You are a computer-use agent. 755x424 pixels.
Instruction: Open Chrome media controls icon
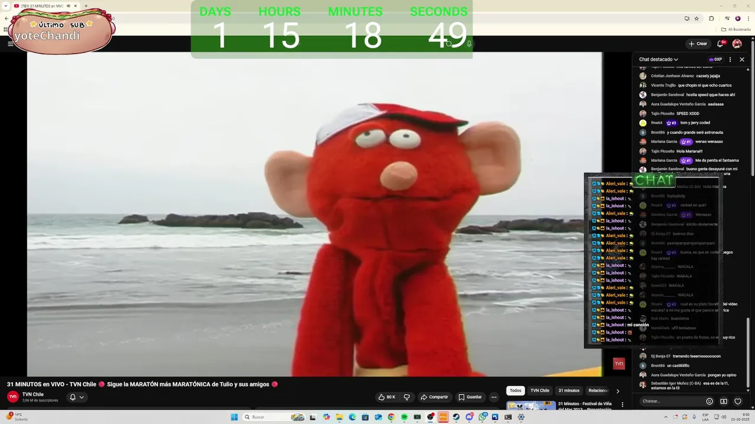click(x=727, y=18)
